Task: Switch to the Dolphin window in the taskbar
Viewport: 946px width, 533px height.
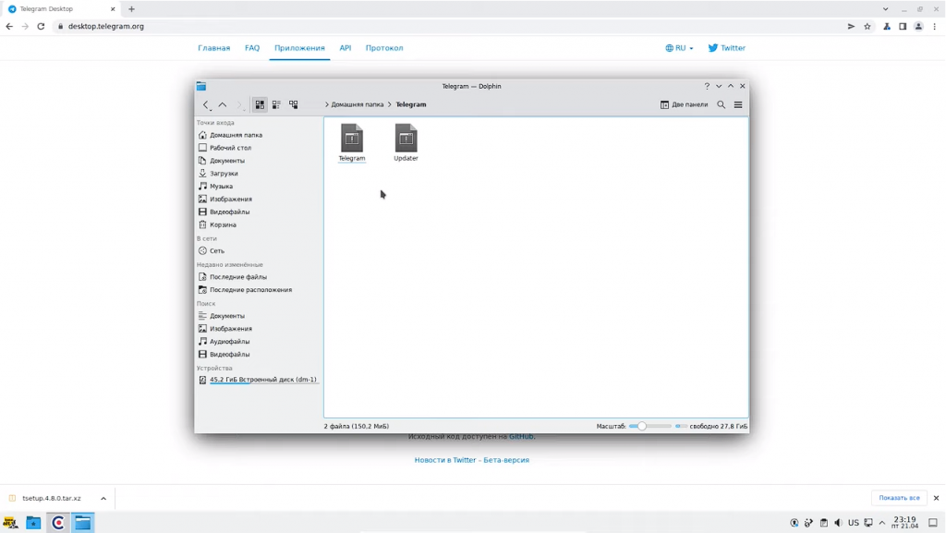Action: 82,523
